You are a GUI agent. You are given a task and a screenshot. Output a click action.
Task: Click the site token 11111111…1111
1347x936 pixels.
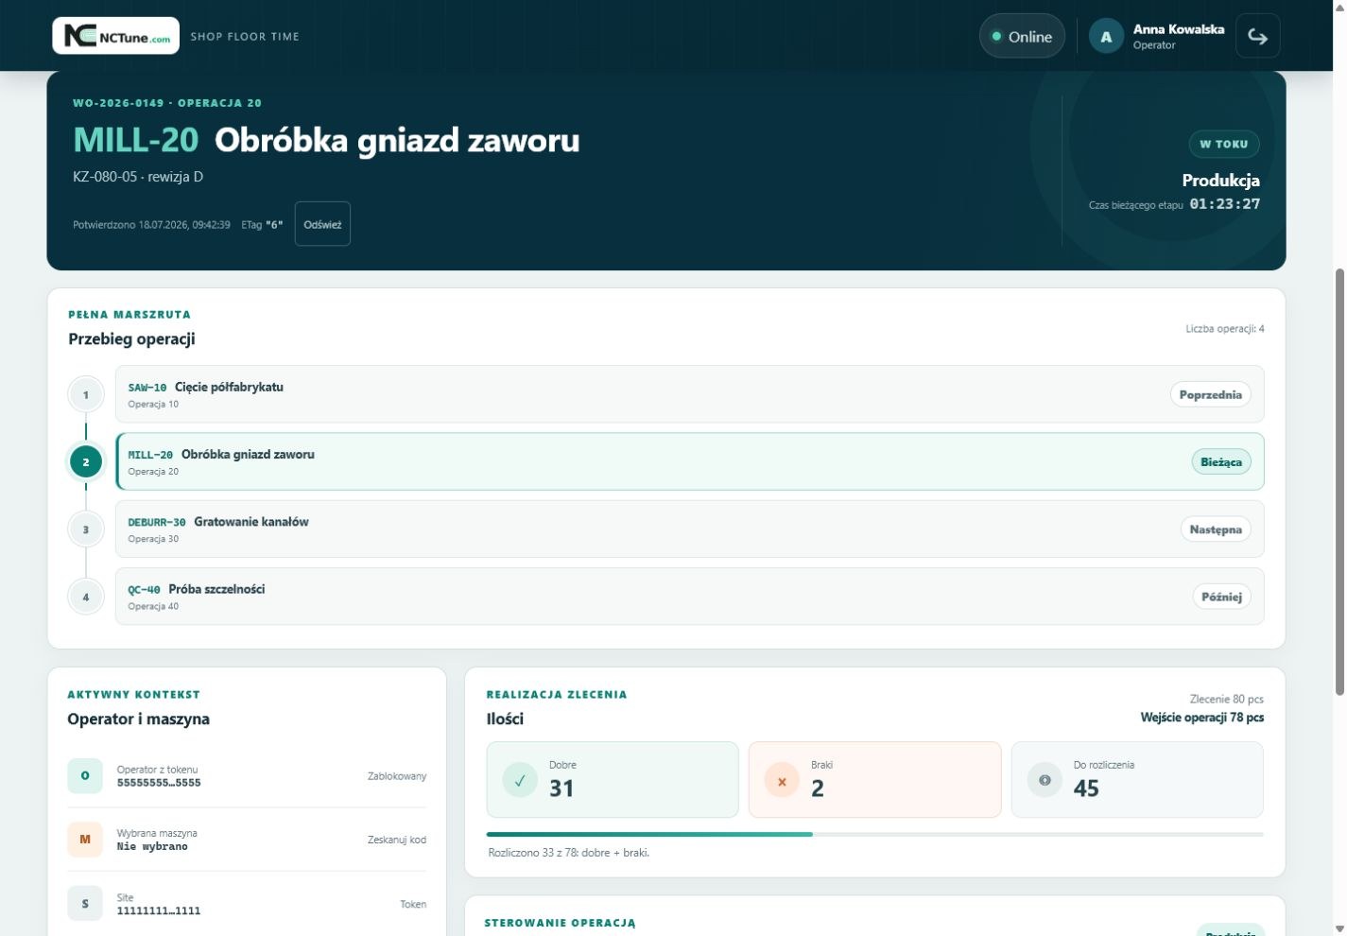(x=159, y=910)
